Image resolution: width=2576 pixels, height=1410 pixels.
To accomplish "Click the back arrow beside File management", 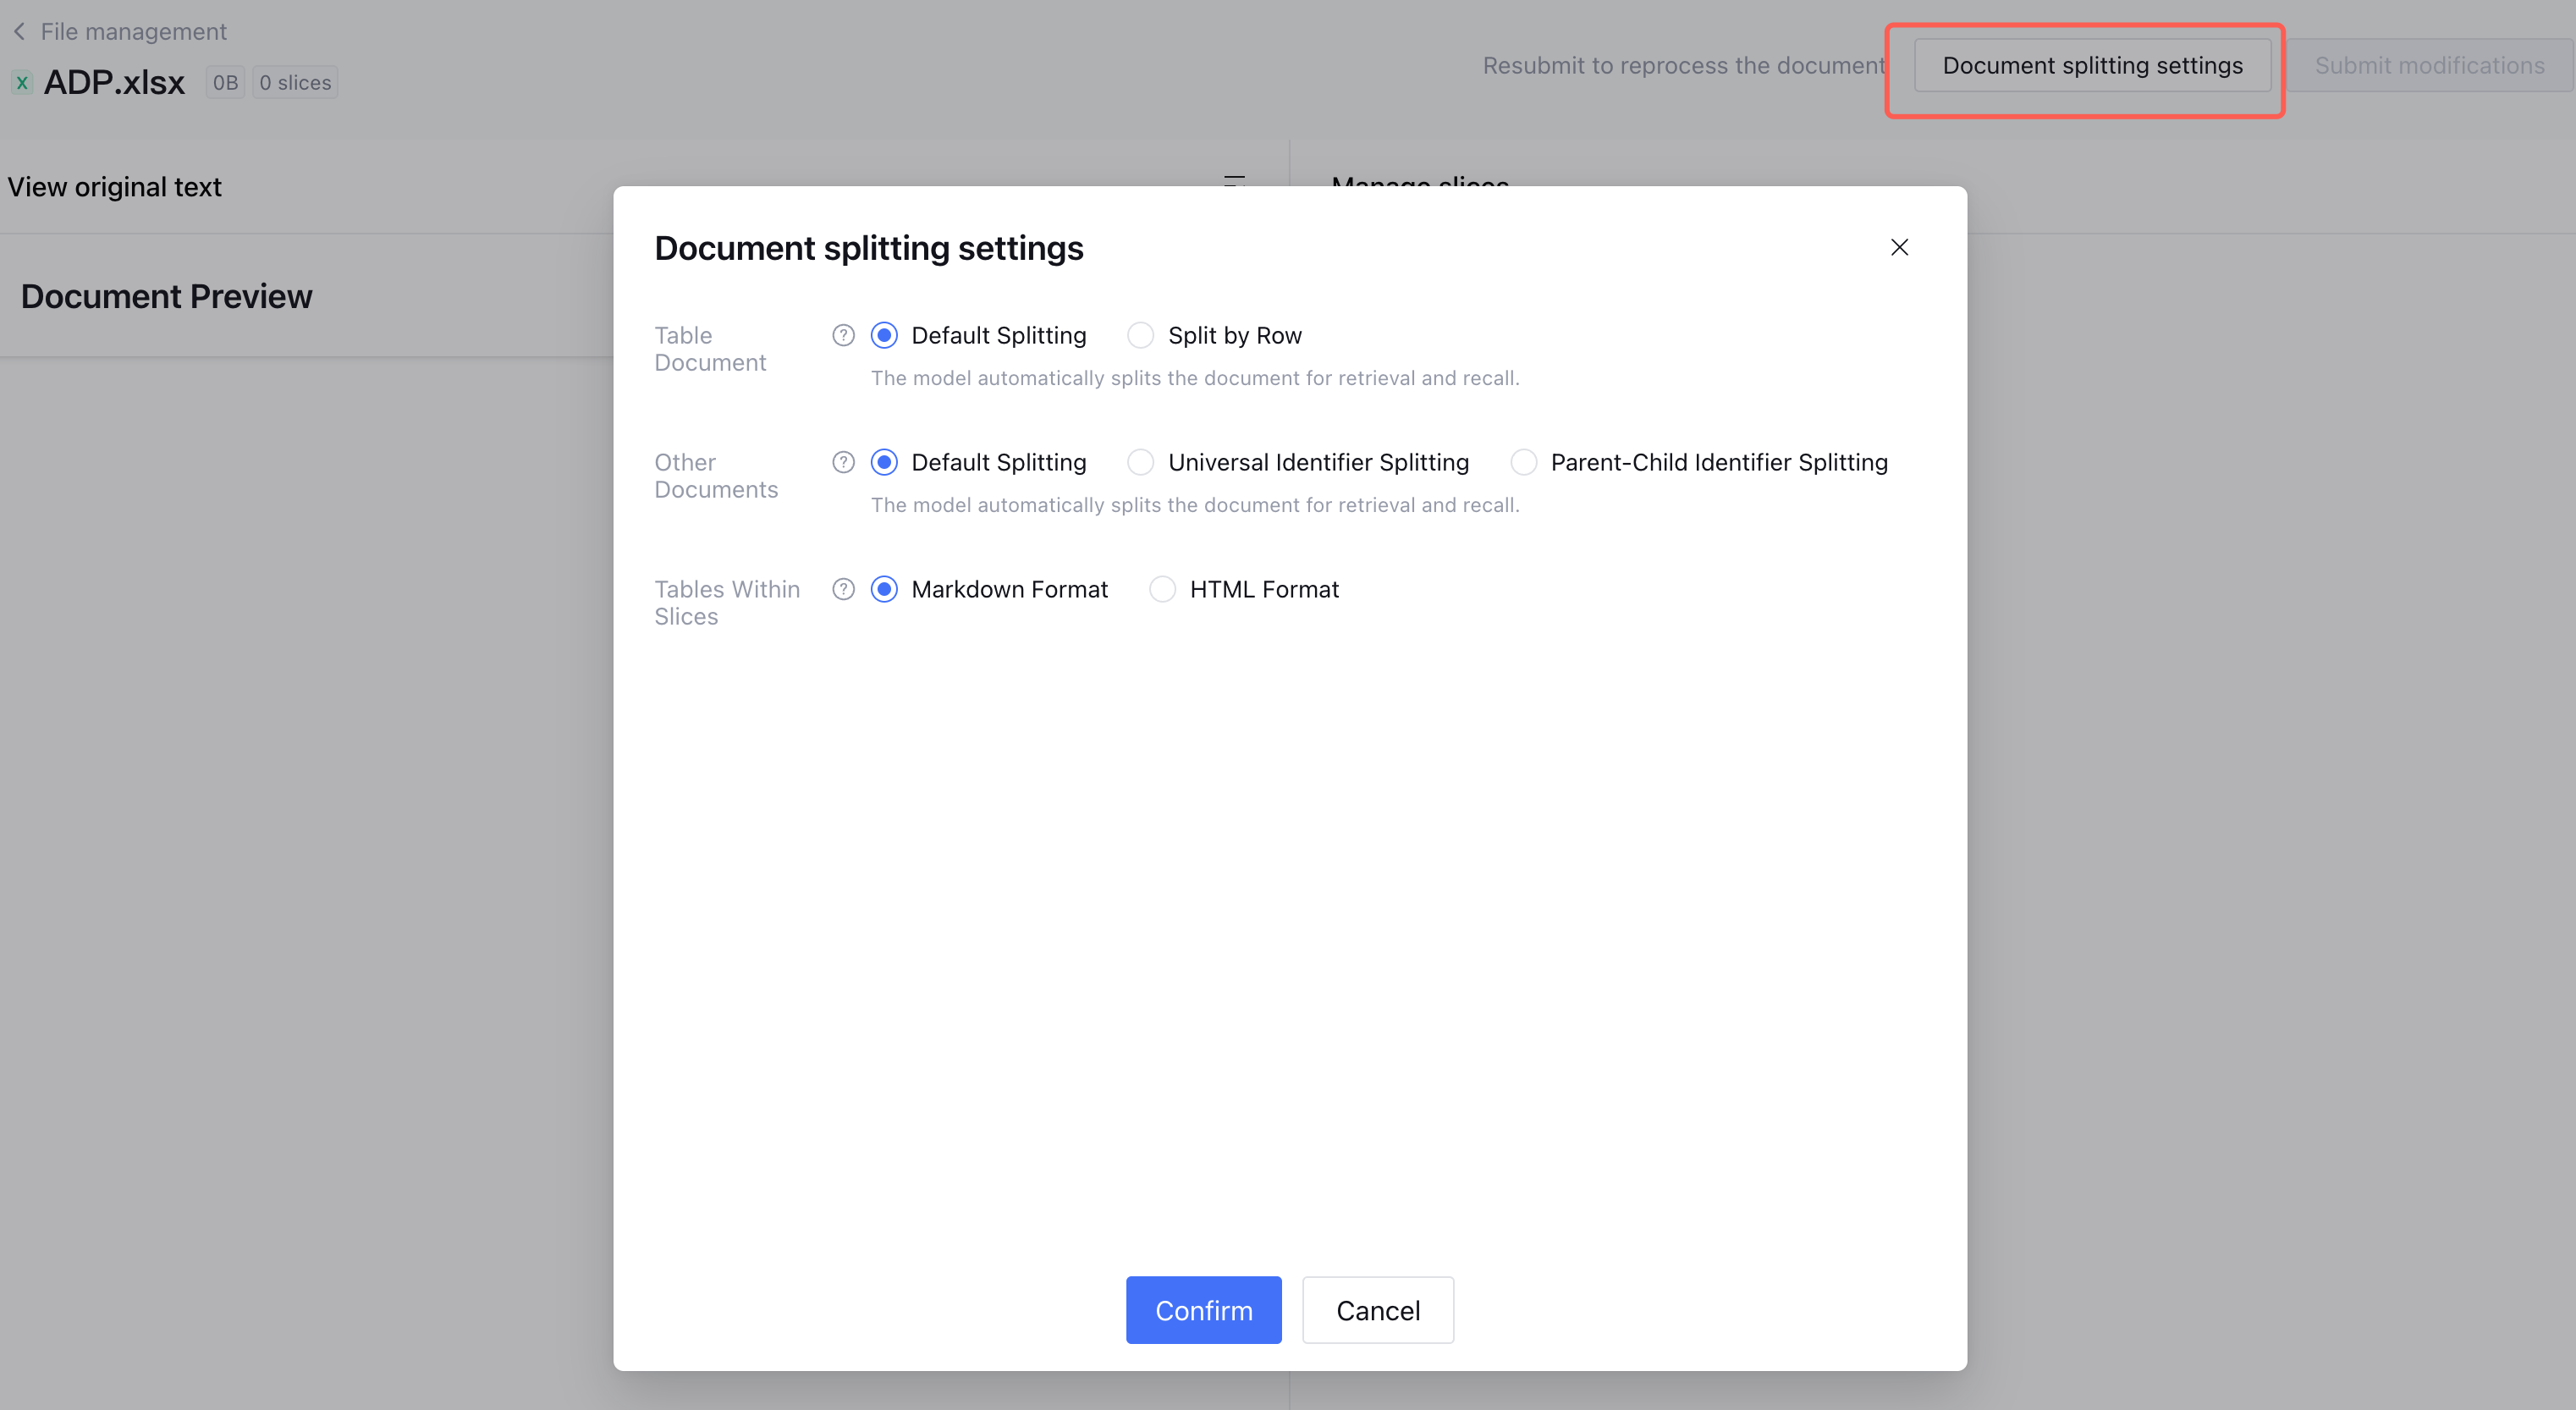I will pyautogui.click(x=19, y=32).
